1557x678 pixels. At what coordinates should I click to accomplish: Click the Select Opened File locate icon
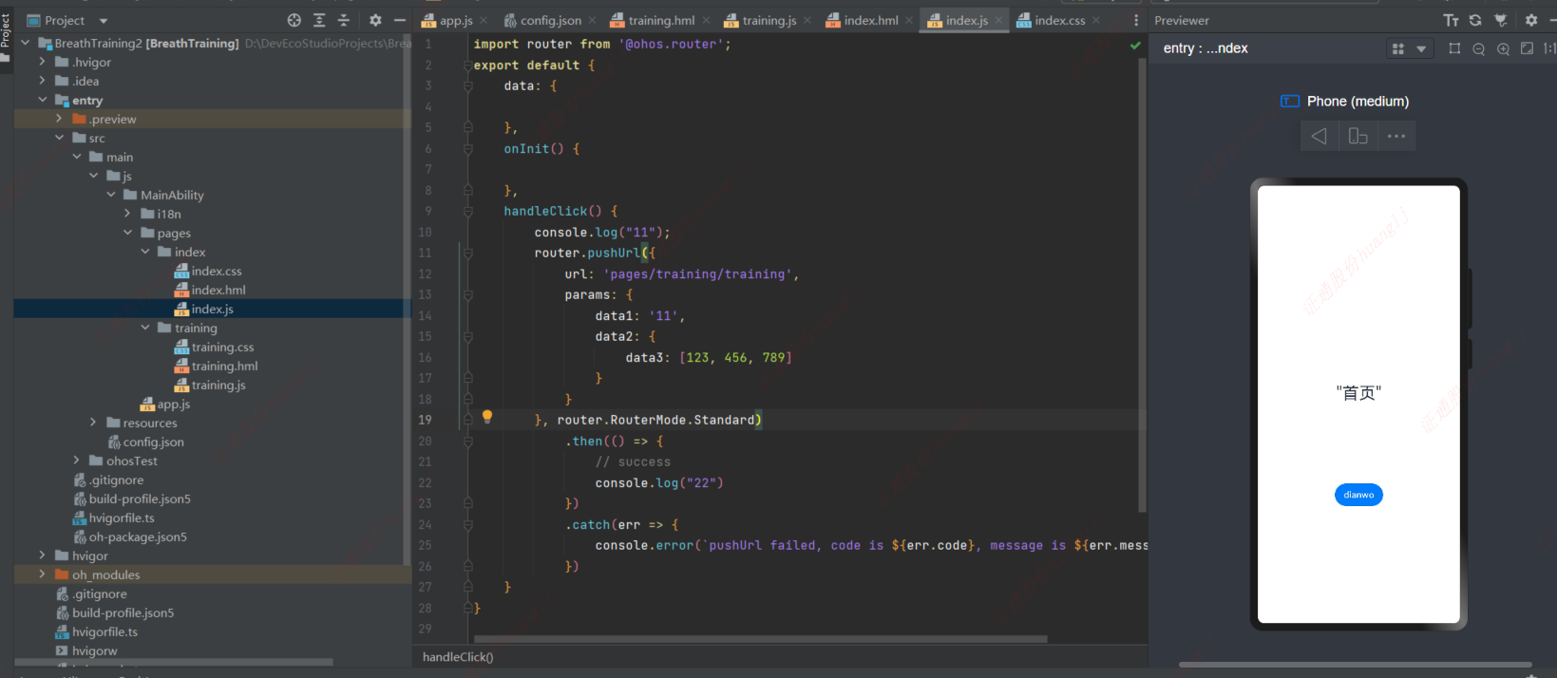click(x=294, y=20)
